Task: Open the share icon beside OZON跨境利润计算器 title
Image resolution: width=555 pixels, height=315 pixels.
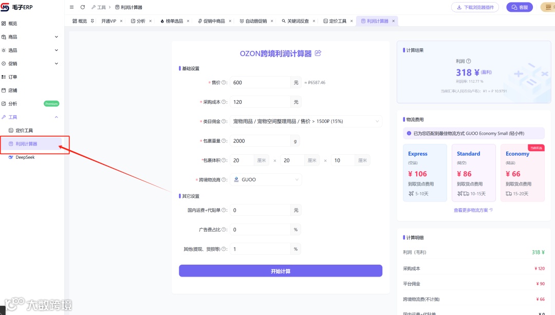Action: [318, 53]
